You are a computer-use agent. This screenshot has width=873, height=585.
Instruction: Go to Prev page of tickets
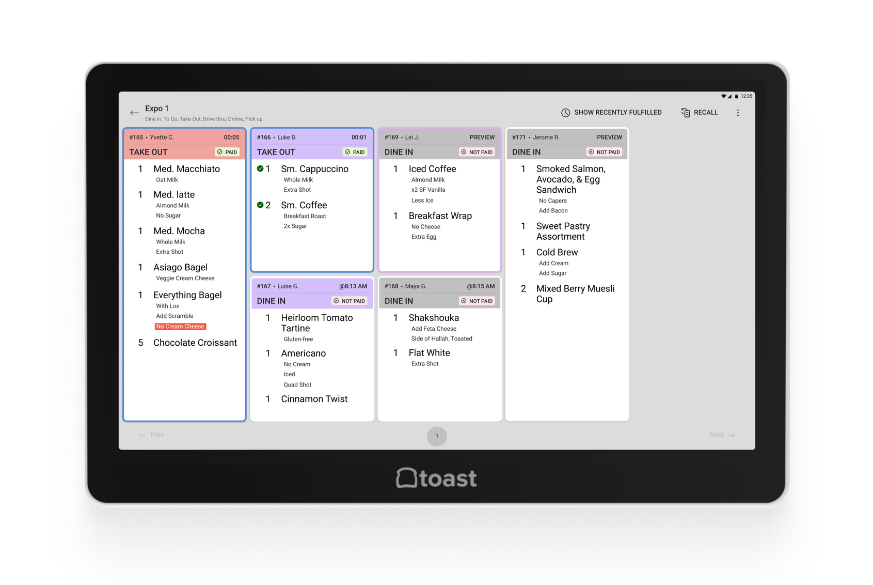click(x=151, y=435)
